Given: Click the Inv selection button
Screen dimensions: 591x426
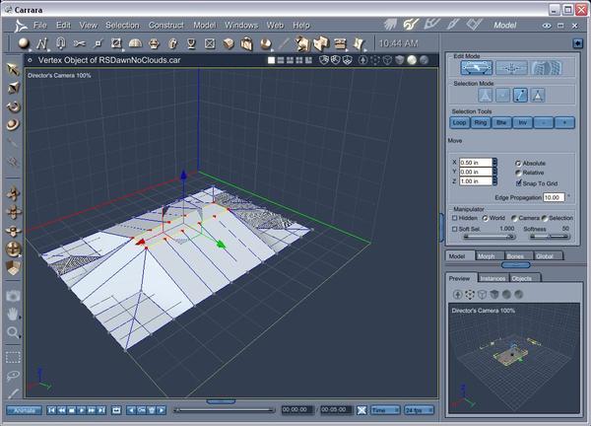Looking at the screenshot, I should 523,122.
